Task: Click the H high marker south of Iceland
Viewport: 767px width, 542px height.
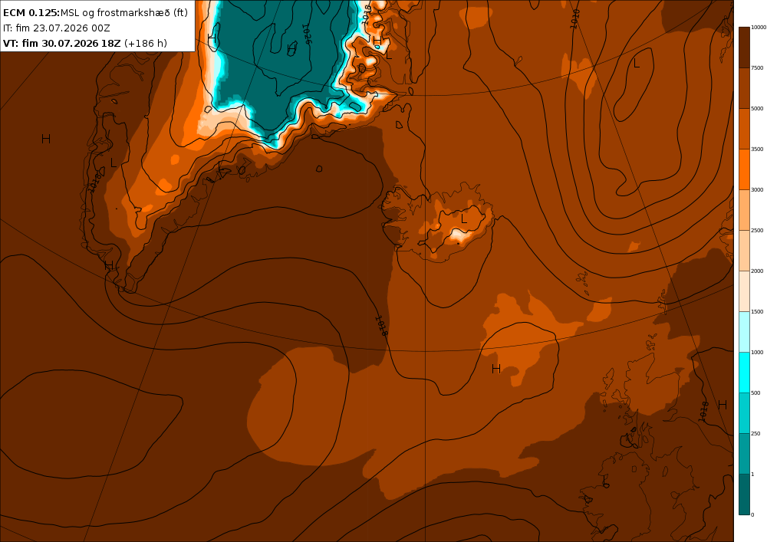Action: (496, 369)
